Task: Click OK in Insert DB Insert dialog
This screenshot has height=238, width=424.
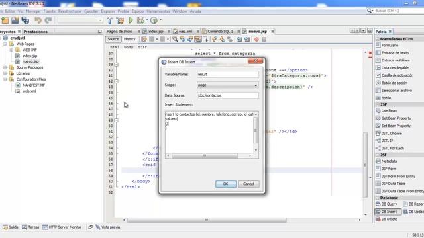Action: pos(226,184)
